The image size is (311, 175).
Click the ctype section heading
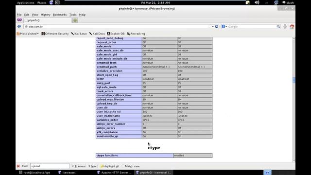pyautogui.click(x=154, y=148)
